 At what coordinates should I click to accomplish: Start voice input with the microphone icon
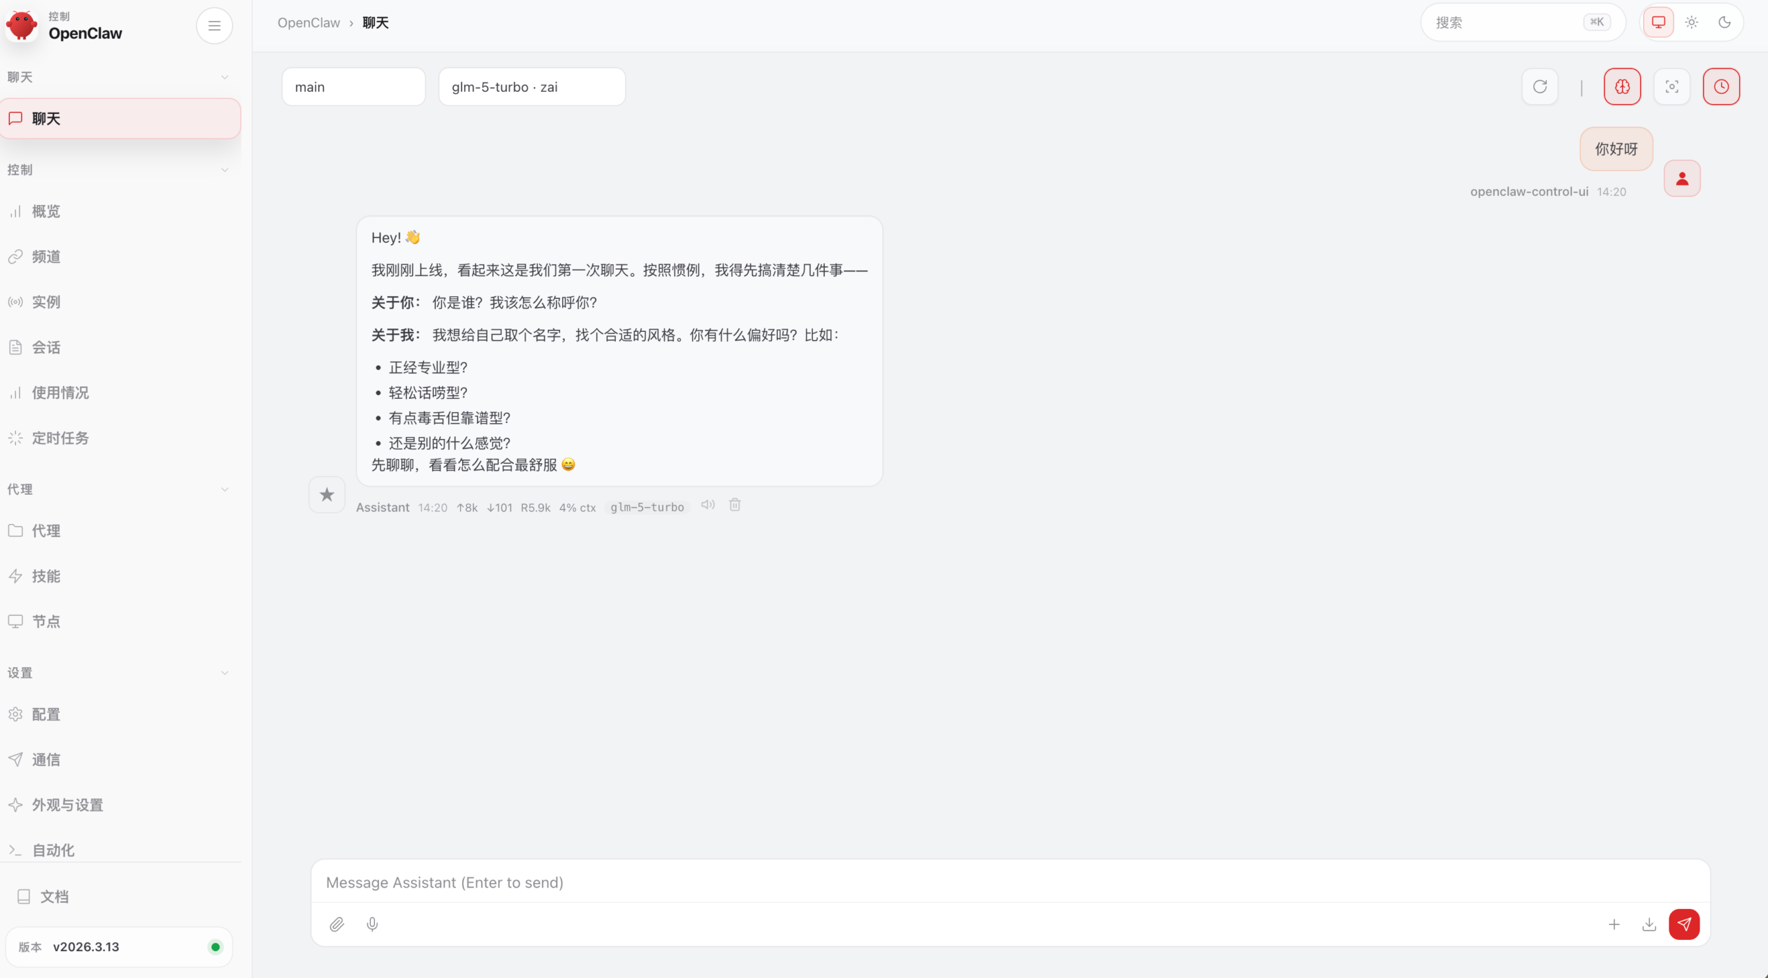pos(372,924)
